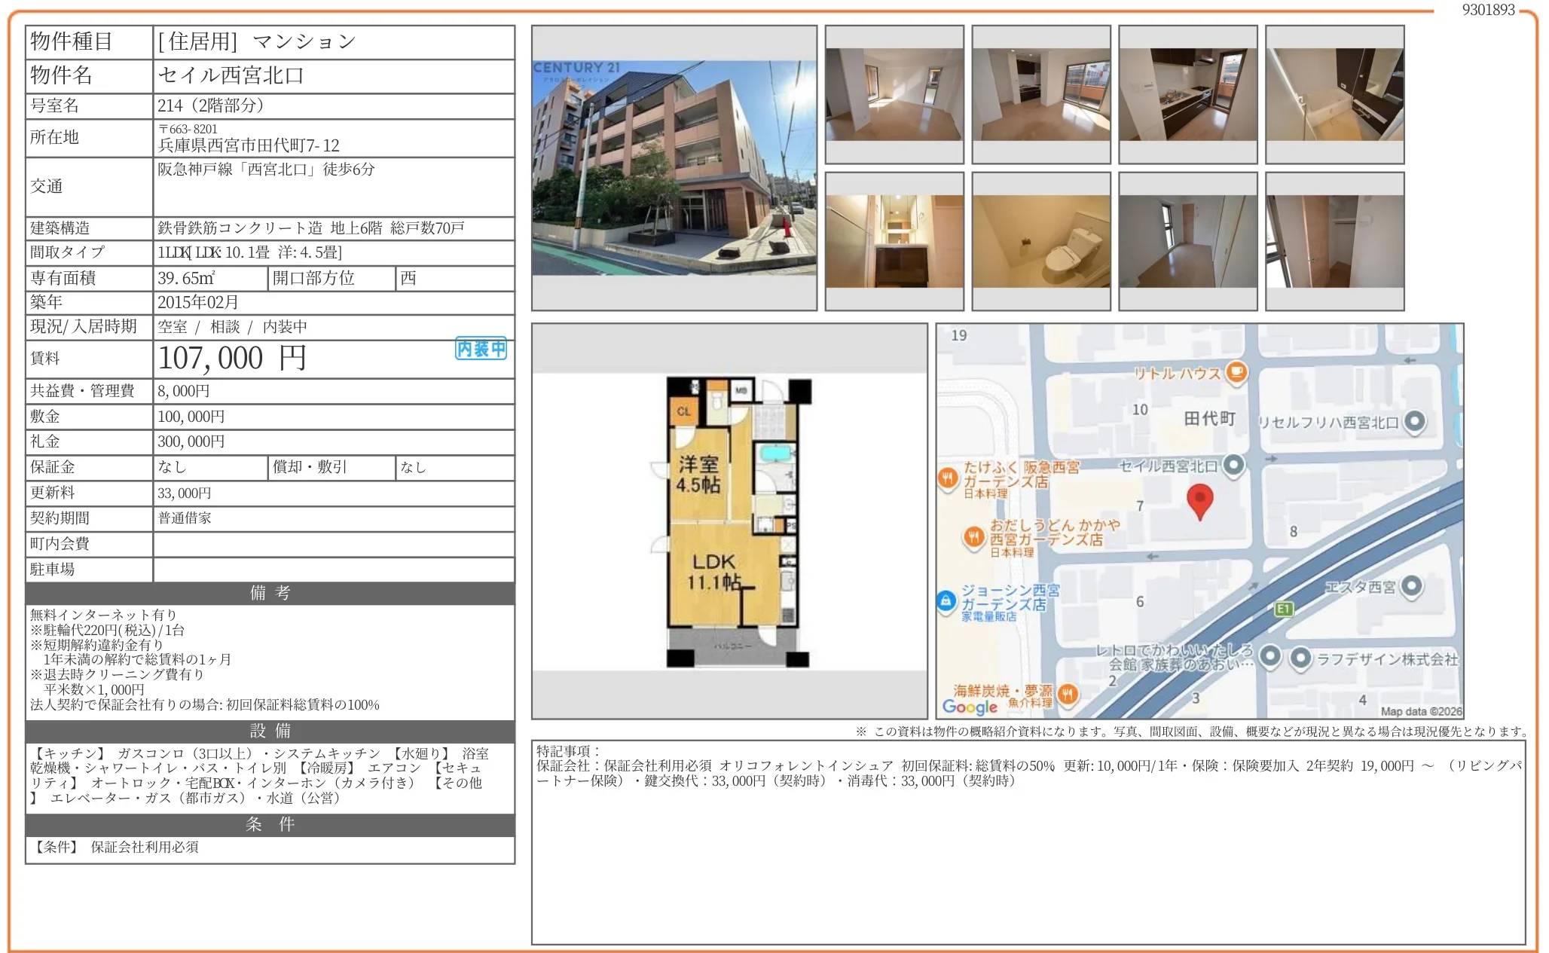Click the 107,000 円 rent amount

(232, 359)
